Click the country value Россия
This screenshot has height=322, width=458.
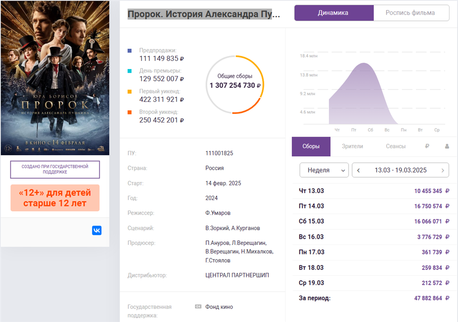tap(214, 168)
